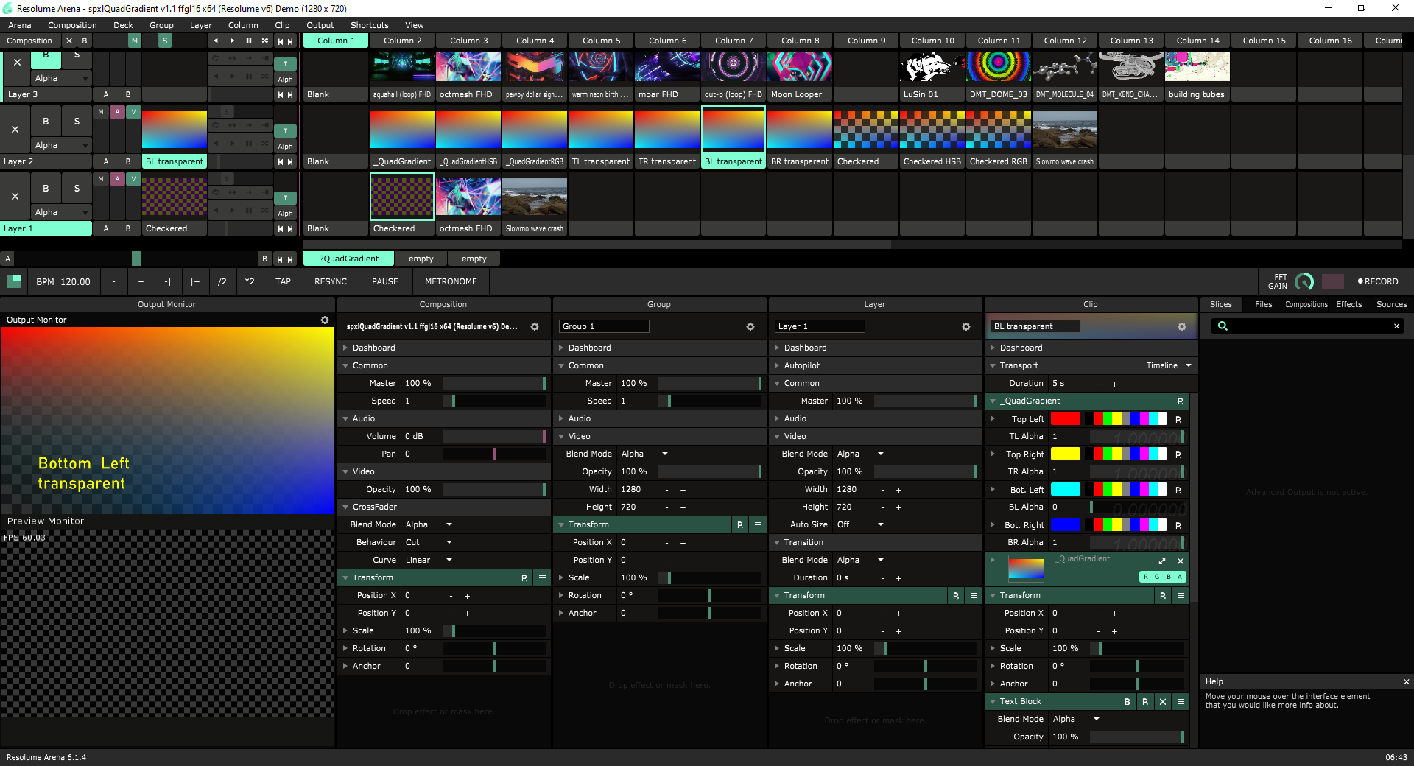This screenshot has width=1414, height=766.
Task: Open the Arena menu
Action: click(x=20, y=25)
